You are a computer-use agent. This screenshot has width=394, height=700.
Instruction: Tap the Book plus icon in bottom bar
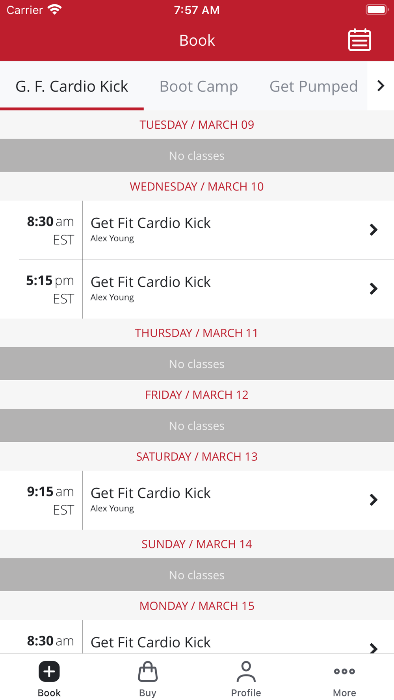(49, 671)
